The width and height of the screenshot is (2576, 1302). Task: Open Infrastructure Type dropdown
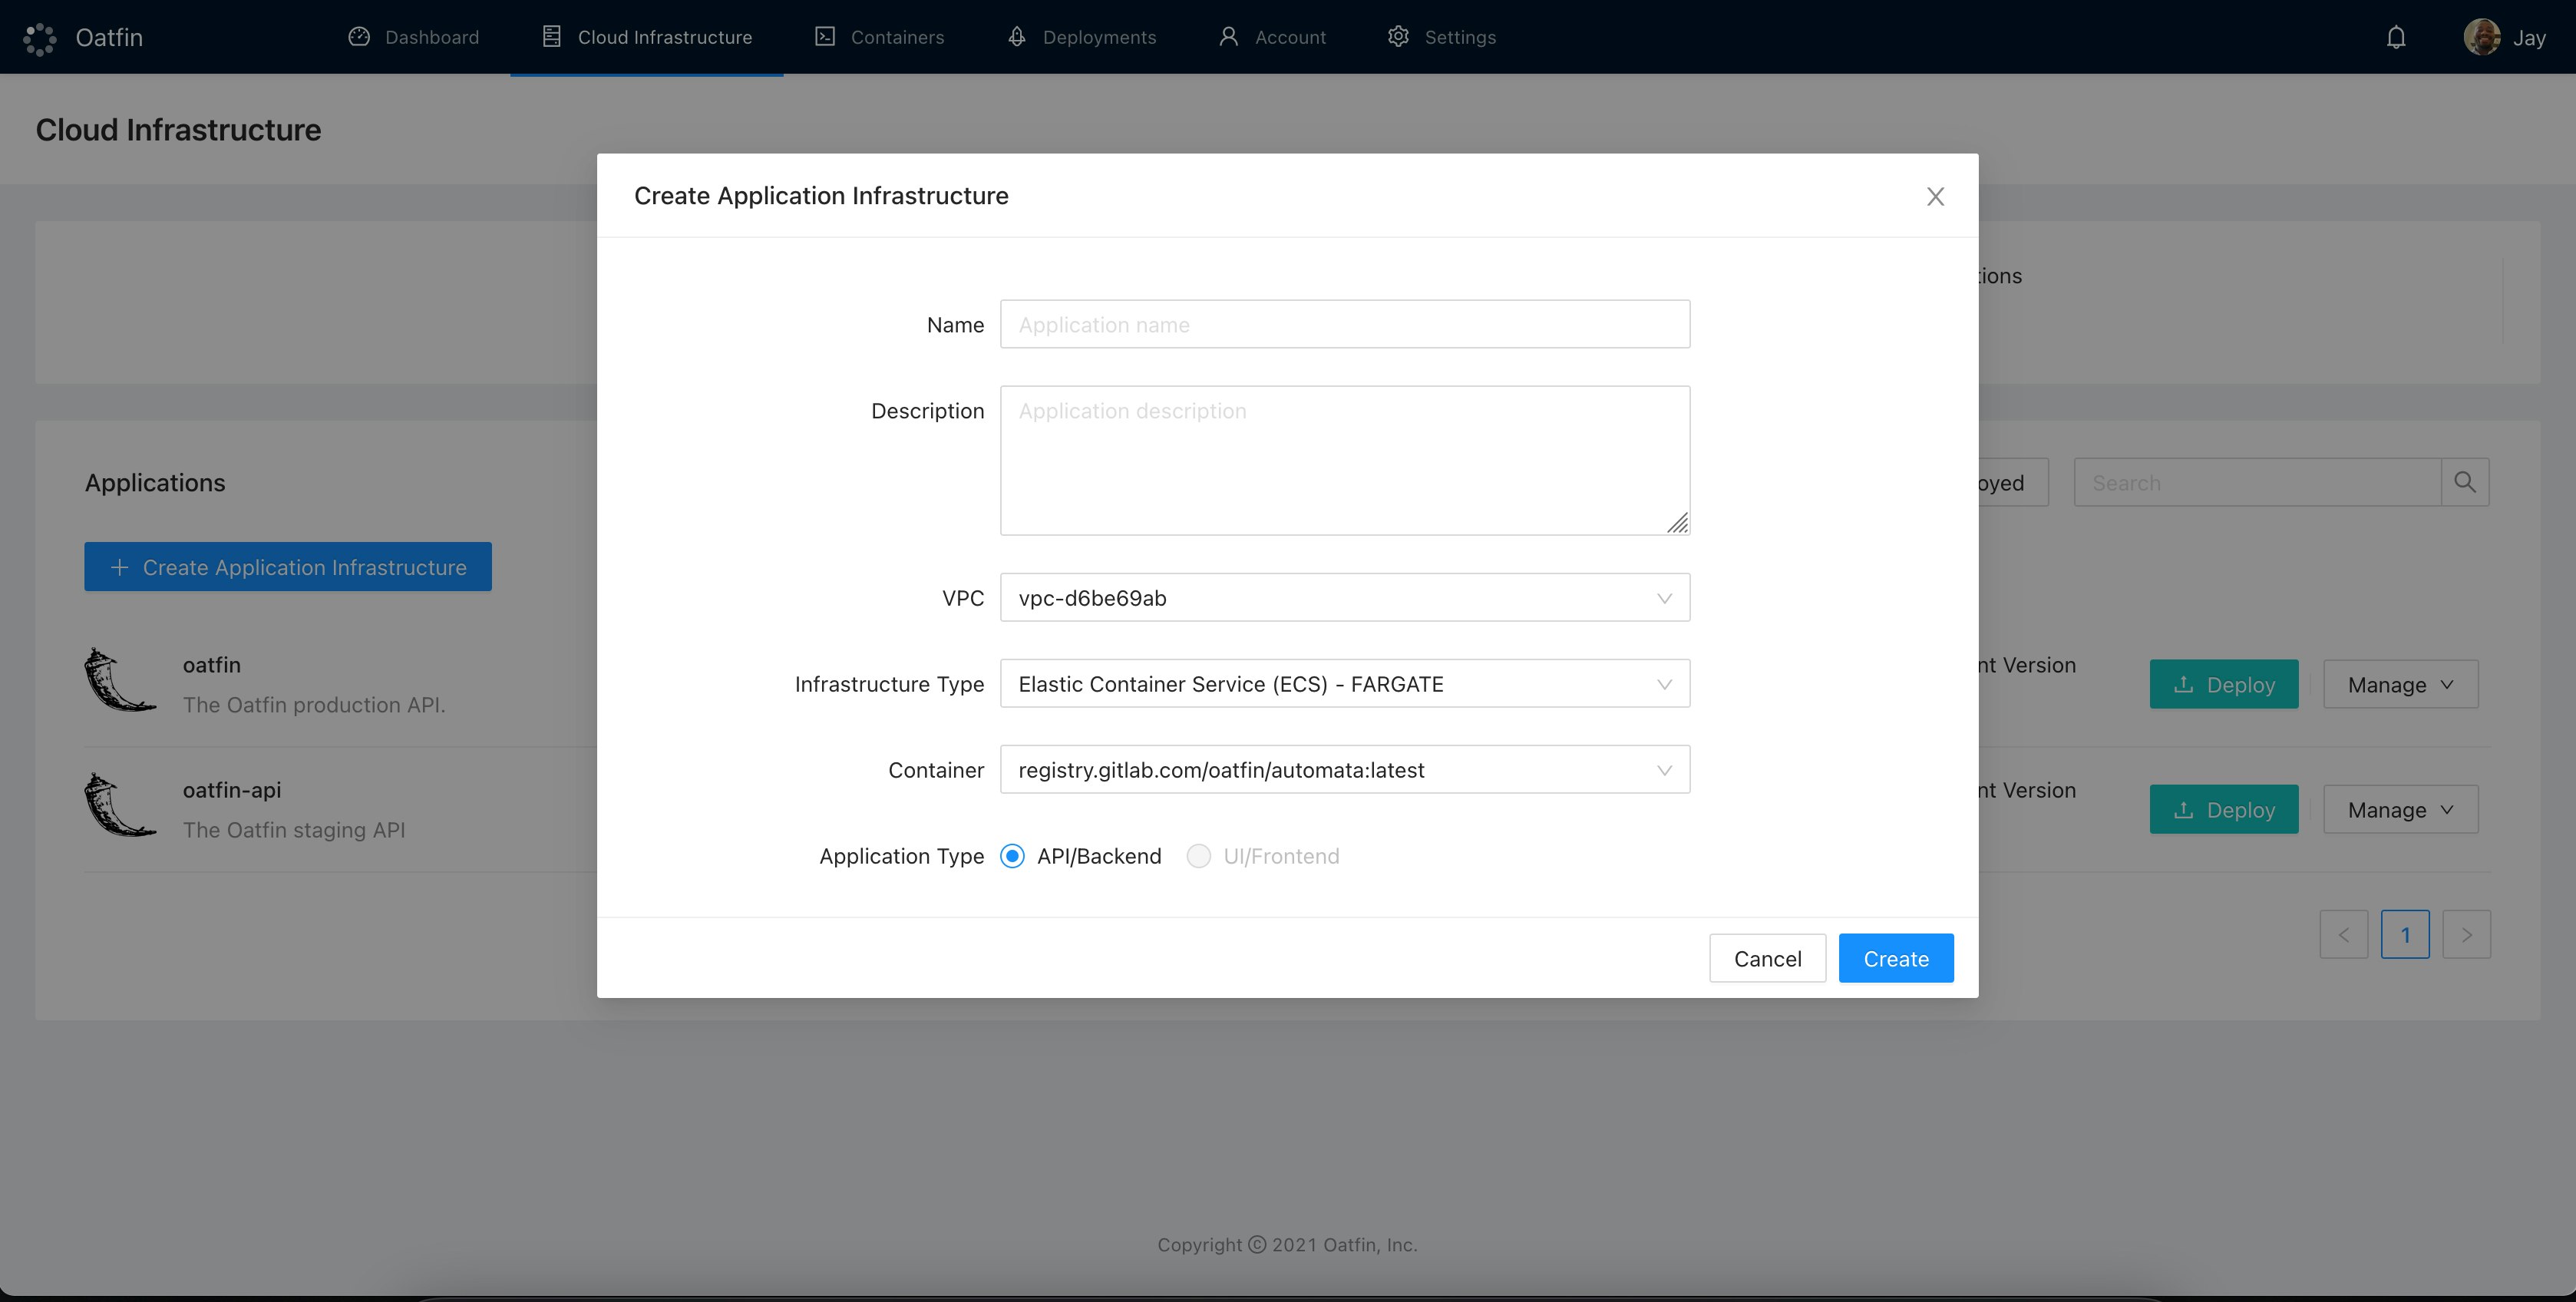click(1344, 684)
